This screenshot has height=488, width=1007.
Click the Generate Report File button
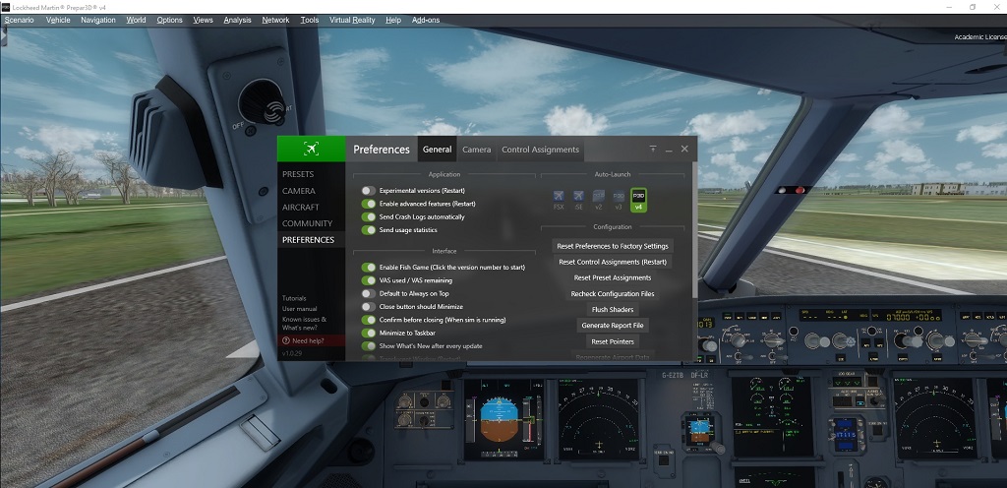613,326
